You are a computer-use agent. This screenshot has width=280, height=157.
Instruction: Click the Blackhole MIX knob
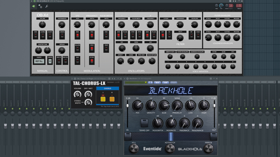click(137, 106)
